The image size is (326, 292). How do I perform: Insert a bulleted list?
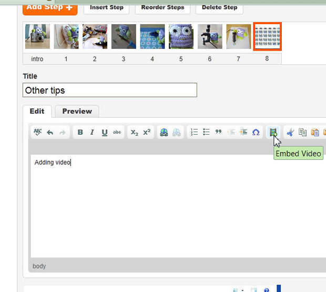point(206,132)
